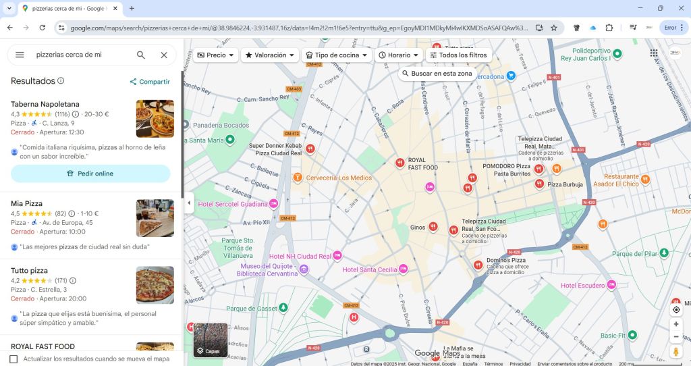Click the Domino's Pizza map pin
The height and width of the screenshot is (366, 691).
pos(478,265)
